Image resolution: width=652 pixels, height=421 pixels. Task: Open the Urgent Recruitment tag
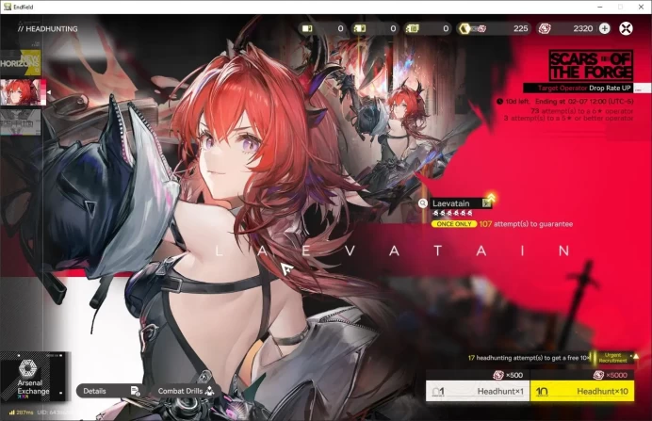[x=614, y=357]
